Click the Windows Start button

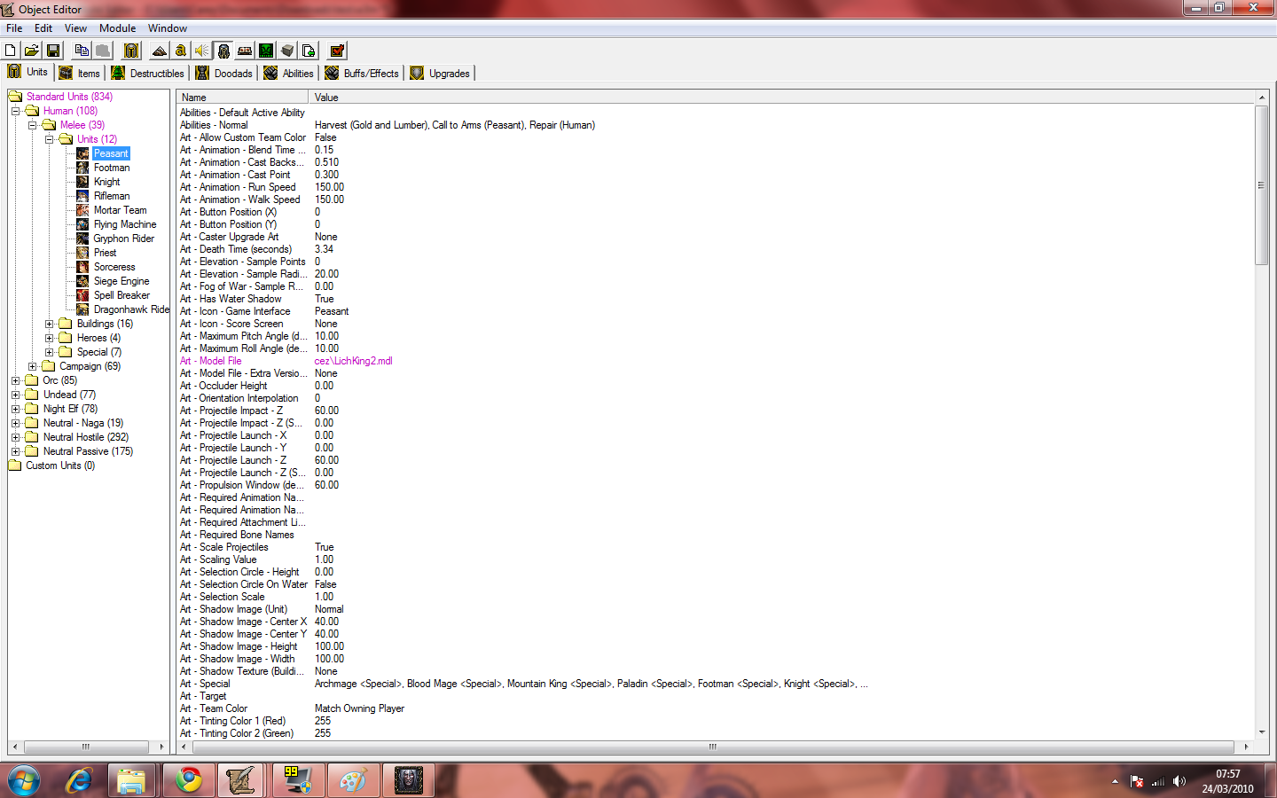coord(24,780)
